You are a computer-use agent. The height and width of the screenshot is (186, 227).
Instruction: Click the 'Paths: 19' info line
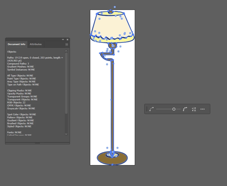[35, 59]
